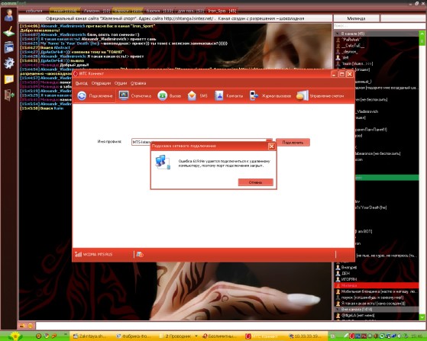The image size is (427, 341).
Task: Select the green phone Вызов icon
Action: (162, 95)
